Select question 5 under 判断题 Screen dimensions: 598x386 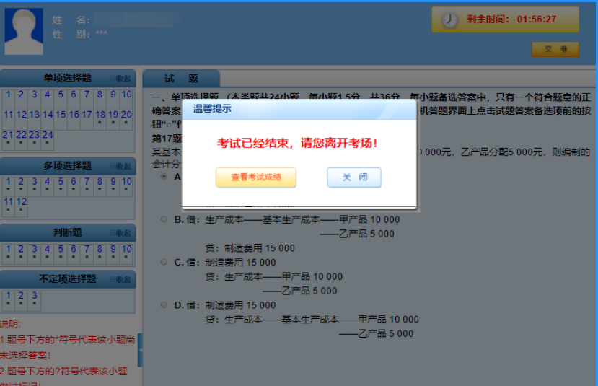click(x=61, y=249)
